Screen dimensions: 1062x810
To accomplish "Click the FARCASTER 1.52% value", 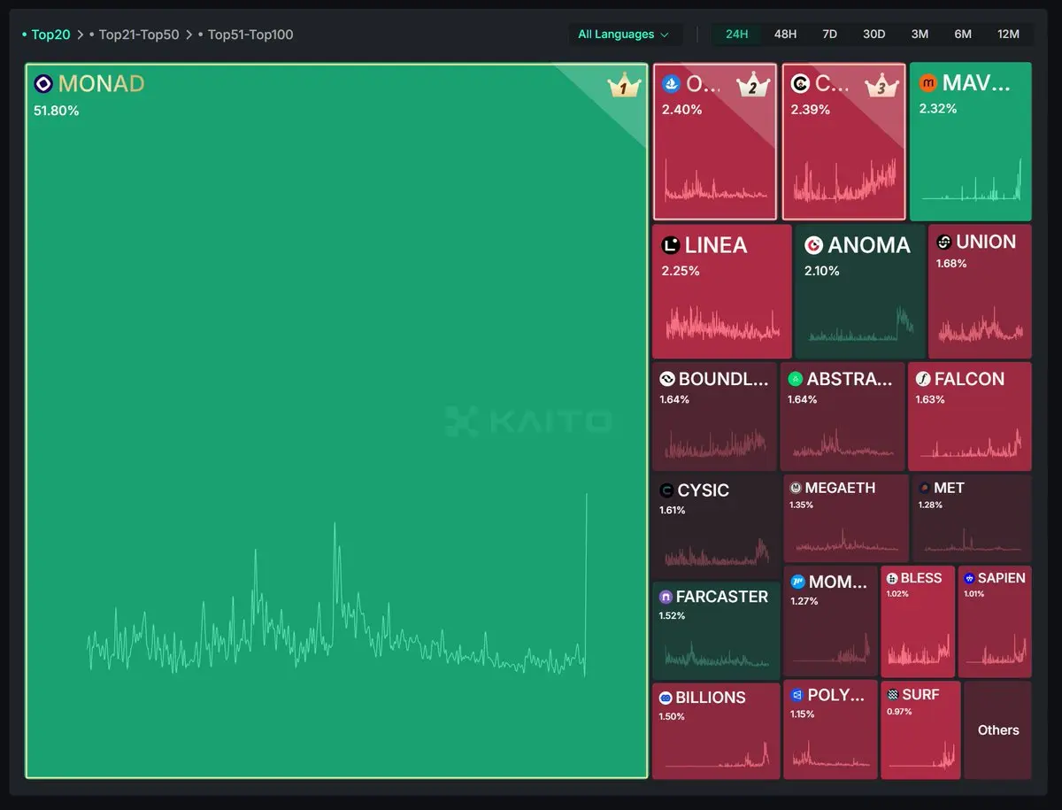I will pos(673,615).
